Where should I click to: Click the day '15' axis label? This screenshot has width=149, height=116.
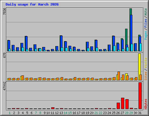click(70, 113)
